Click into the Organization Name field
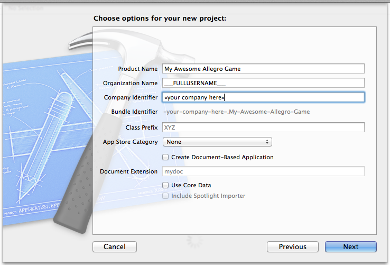This screenshot has height=265, width=390. coord(263,83)
